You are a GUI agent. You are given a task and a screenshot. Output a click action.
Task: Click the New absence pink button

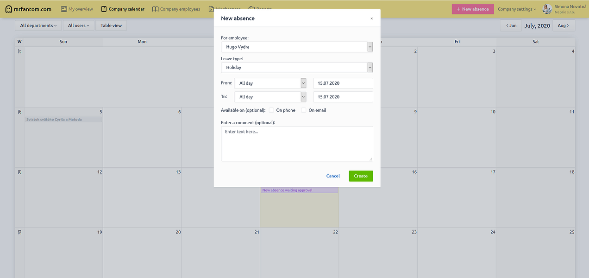[473, 9]
